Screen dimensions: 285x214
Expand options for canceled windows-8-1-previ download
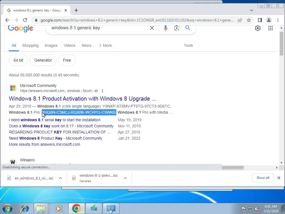pos(125,178)
